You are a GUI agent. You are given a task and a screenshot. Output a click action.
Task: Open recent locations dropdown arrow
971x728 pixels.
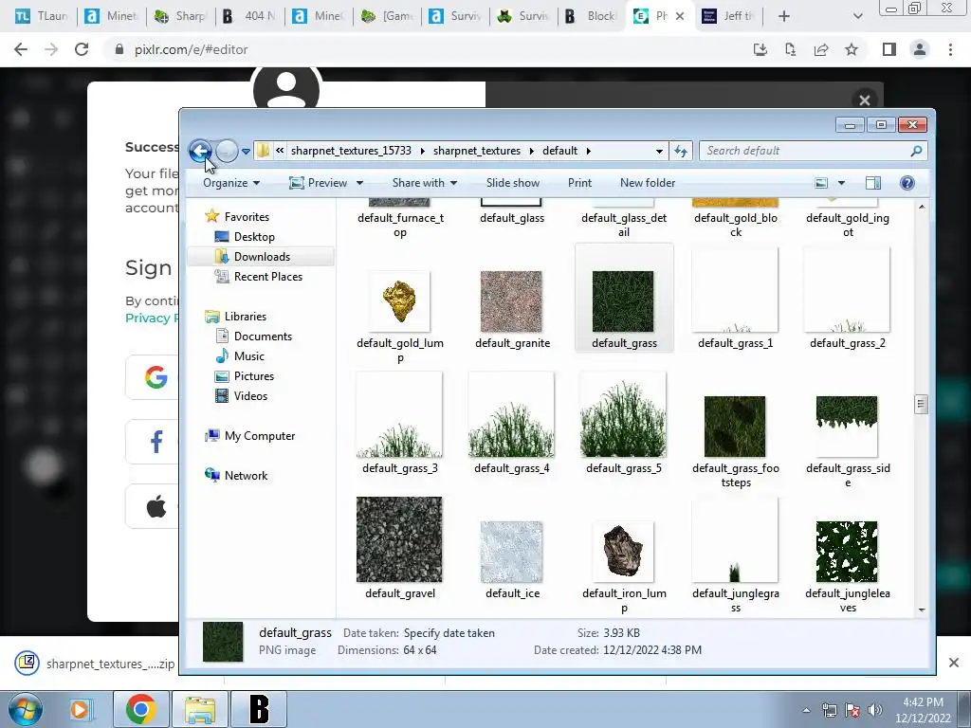[246, 151]
